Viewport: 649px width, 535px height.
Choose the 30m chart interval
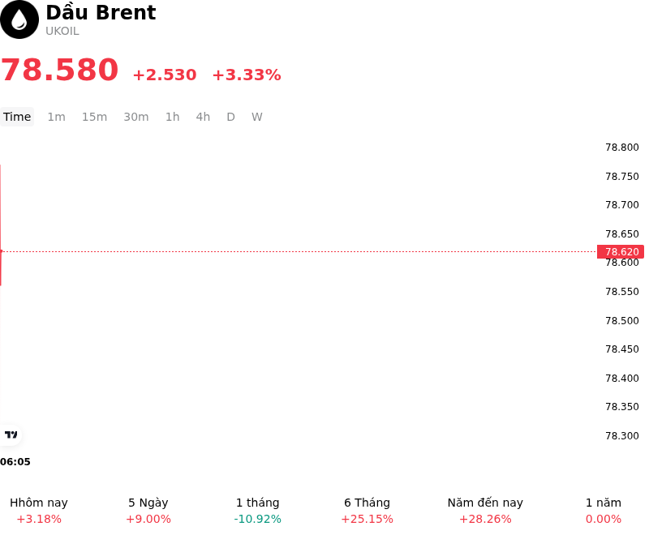click(x=136, y=117)
